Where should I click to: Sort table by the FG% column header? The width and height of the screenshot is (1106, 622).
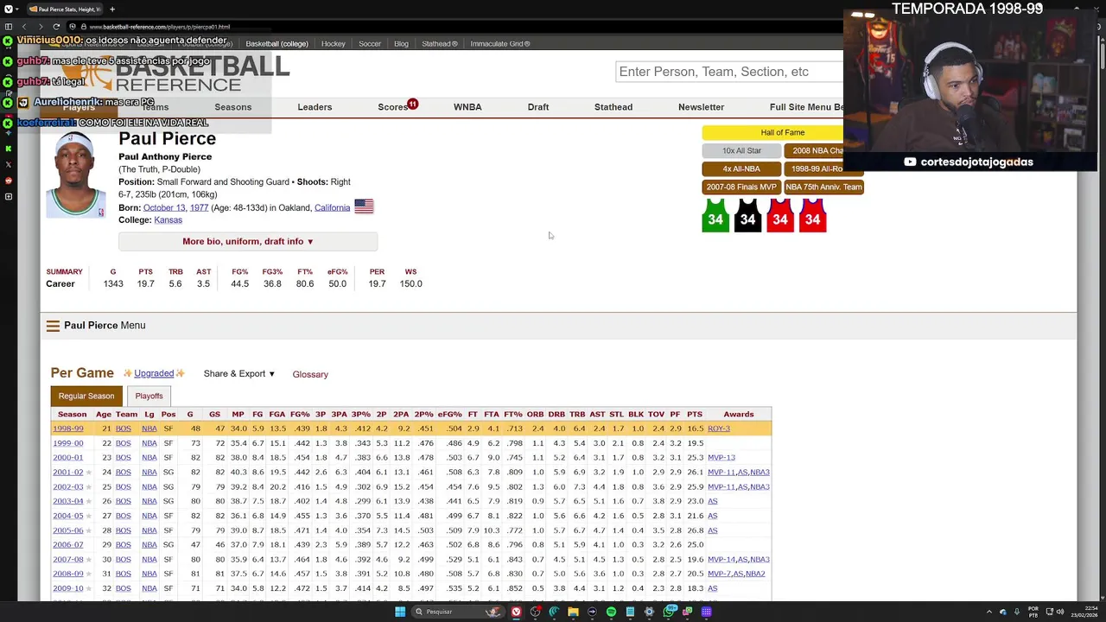[300, 414]
